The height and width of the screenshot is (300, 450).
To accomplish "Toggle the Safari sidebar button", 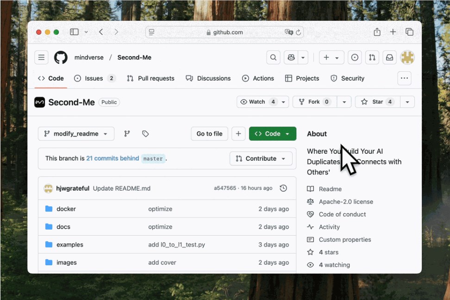I will click(x=75, y=32).
